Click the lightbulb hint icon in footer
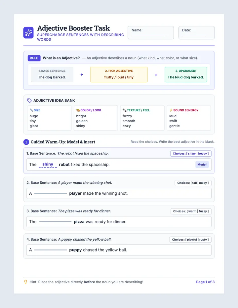 click(25, 282)
